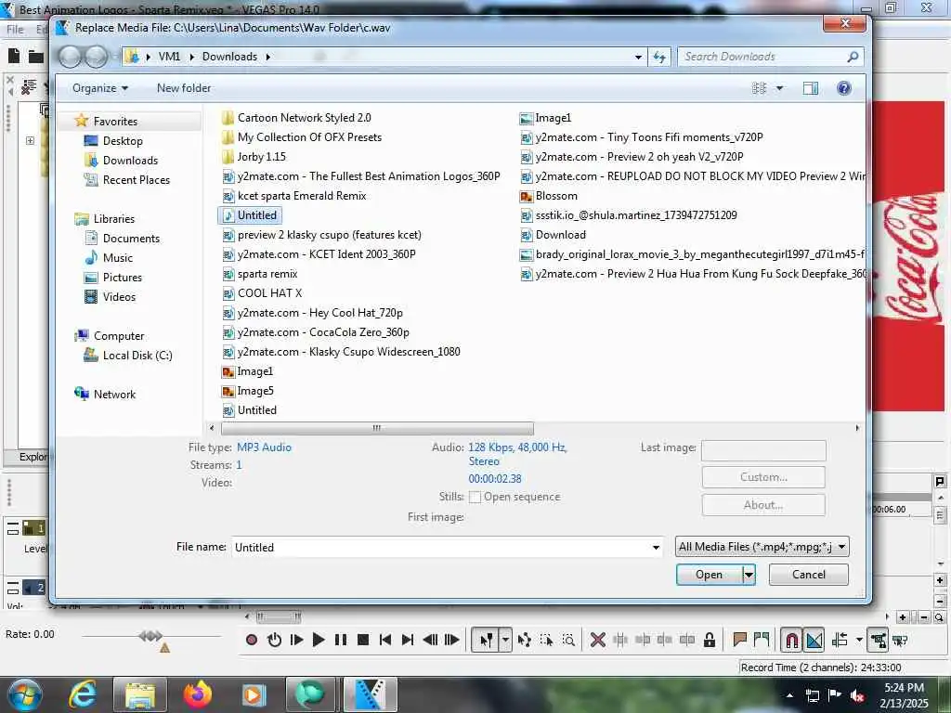Image resolution: width=951 pixels, height=713 pixels.
Task: Click the About... button
Action: pos(763,505)
